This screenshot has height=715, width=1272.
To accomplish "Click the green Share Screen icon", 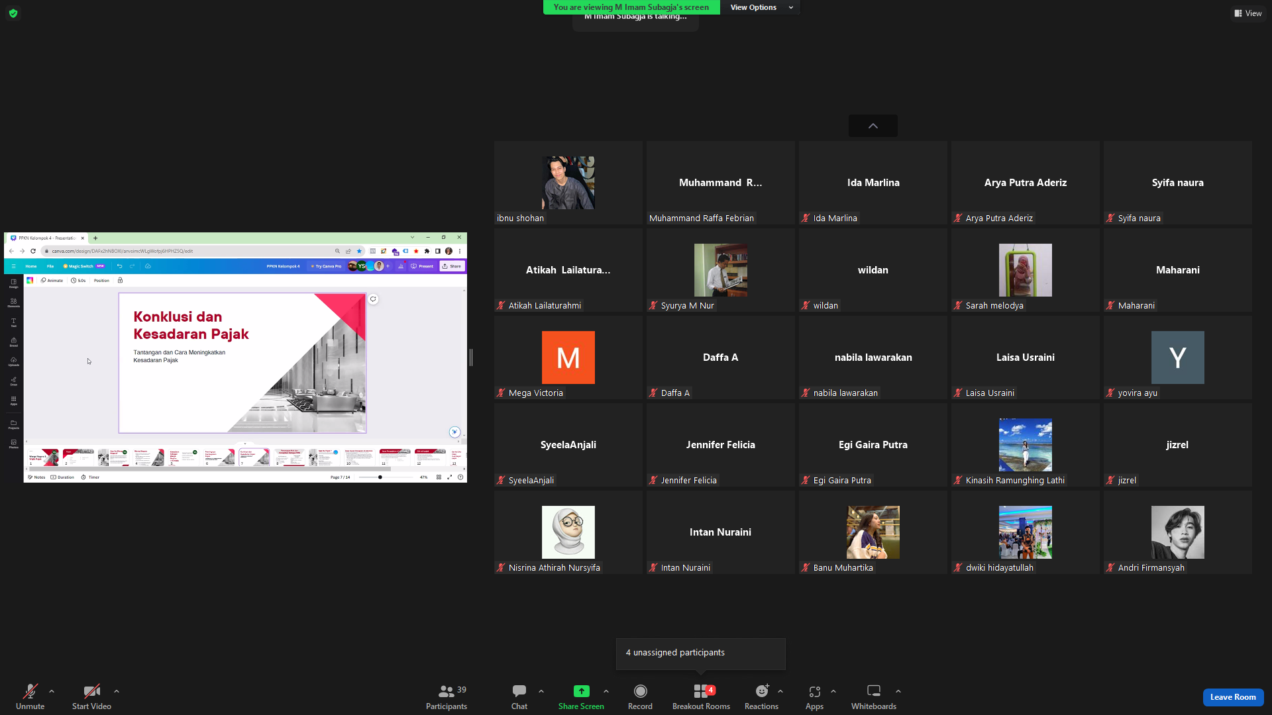I will click(x=581, y=691).
